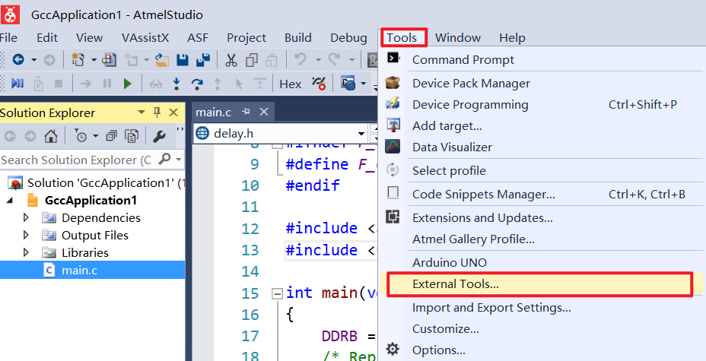Open the Help menu
This screenshot has width=706, height=361.
click(x=513, y=38)
